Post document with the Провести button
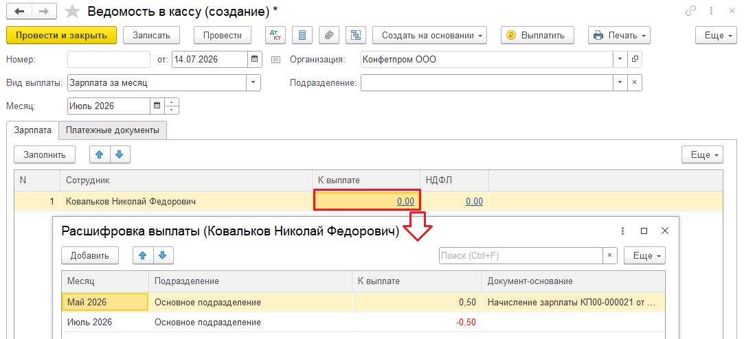 click(x=222, y=35)
